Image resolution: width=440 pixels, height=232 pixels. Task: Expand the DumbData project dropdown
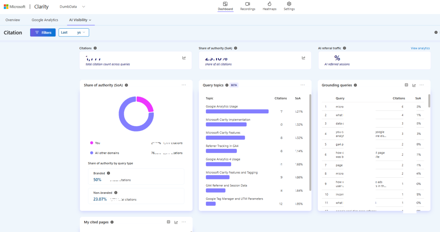coord(83,7)
